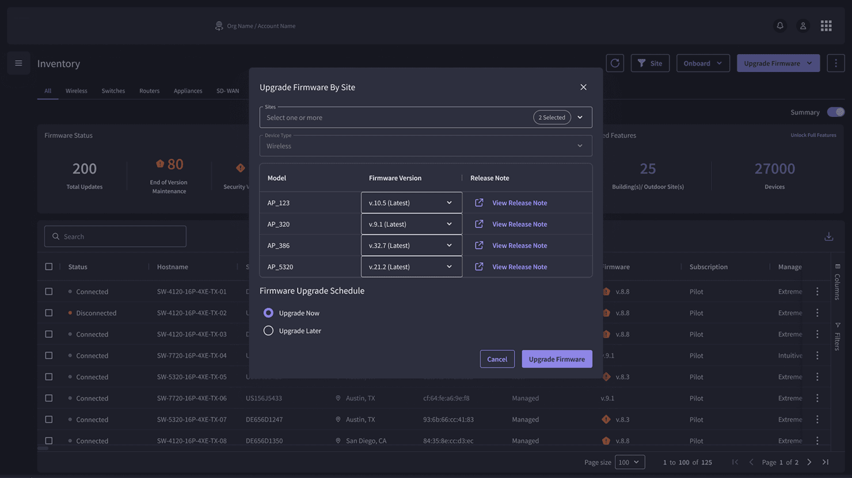Expand the Sites multi-select dropdown
Viewport: 852px width, 478px height.
425,117
